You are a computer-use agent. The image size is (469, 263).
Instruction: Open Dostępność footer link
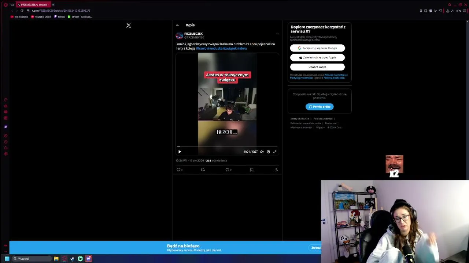tap(330, 123)
